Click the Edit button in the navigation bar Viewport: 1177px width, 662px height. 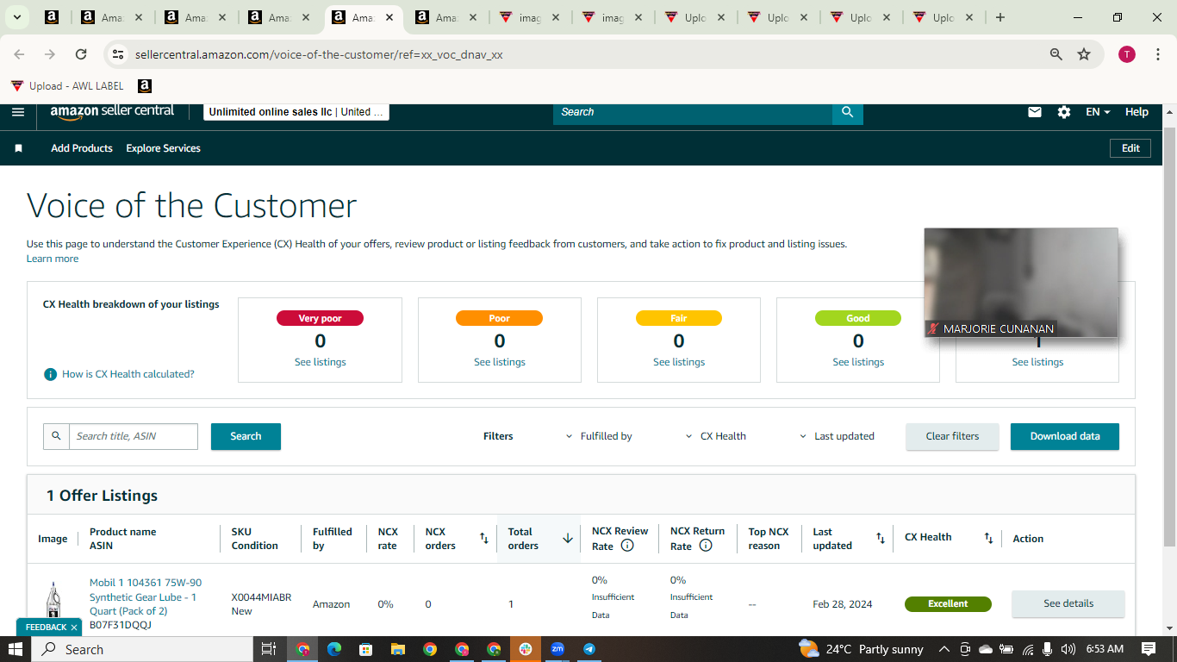pyautogui.click(x=1130, y=148)
